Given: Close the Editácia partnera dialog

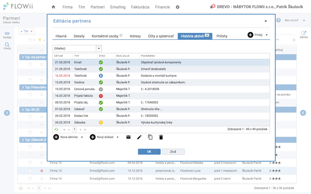Looking at the screenshot, I should tap(266, 21).
